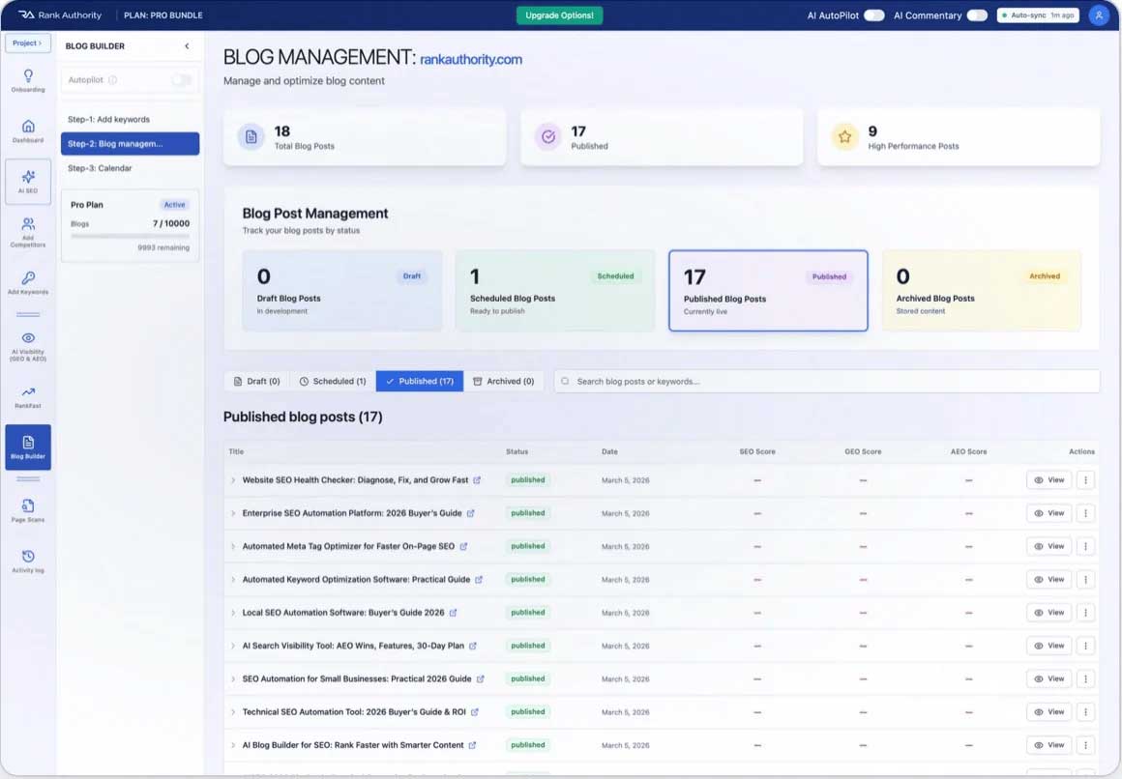Focus the Search blog posts or keywords field
This screenshot has width=1122, height=779.
[x=826, y=381]
